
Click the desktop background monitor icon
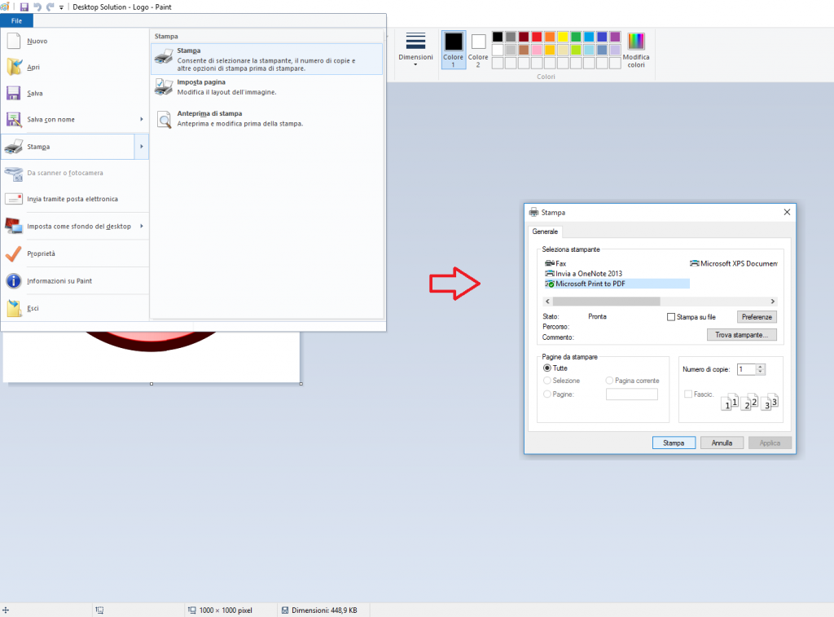[14, 226]
